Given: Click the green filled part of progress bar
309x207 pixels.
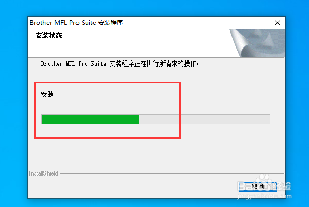Looking at the screenshot, I should click(x=90, y=119).
